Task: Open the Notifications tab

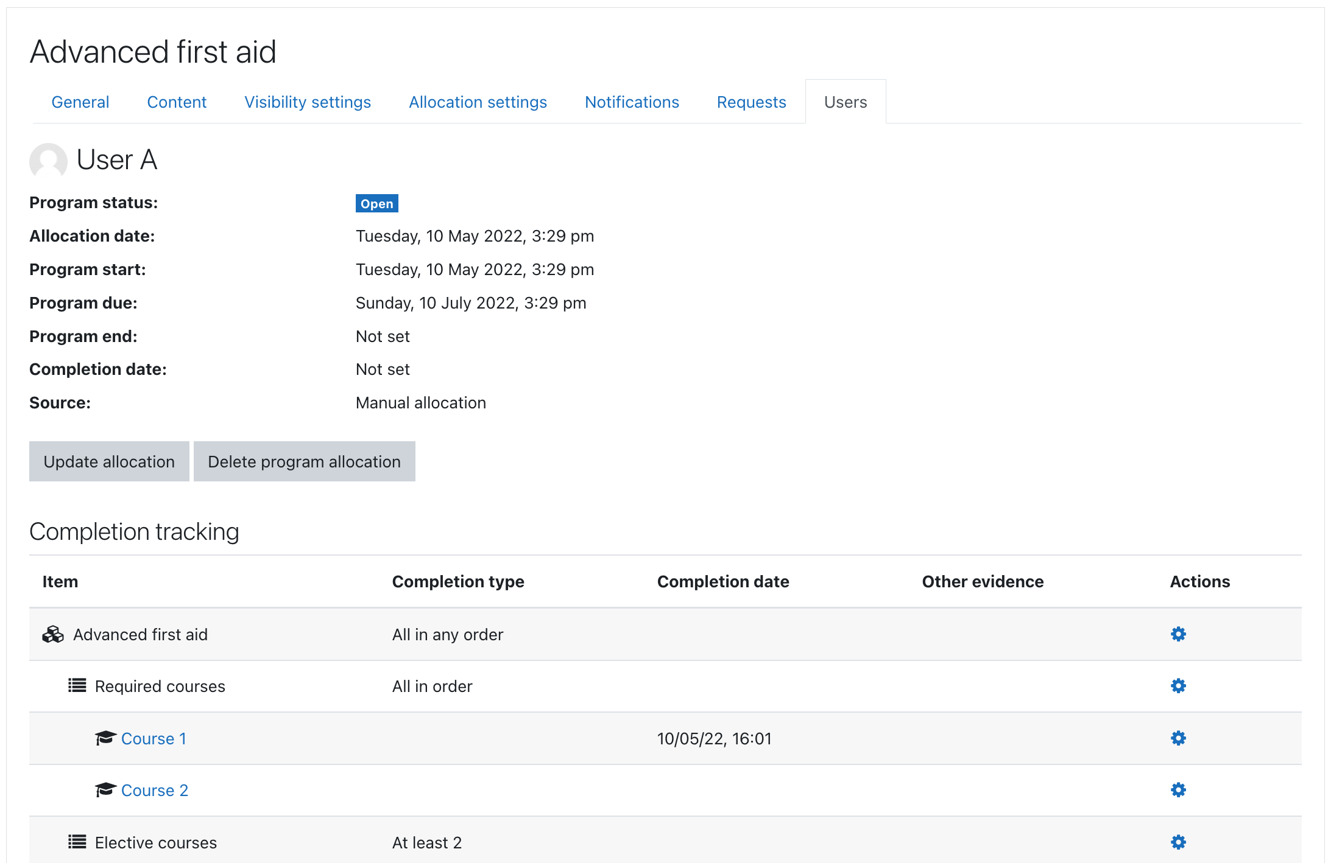Action: (x=632, y=102)
